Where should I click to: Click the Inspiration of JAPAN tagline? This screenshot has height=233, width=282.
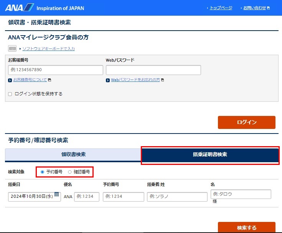tap(60, 8)
